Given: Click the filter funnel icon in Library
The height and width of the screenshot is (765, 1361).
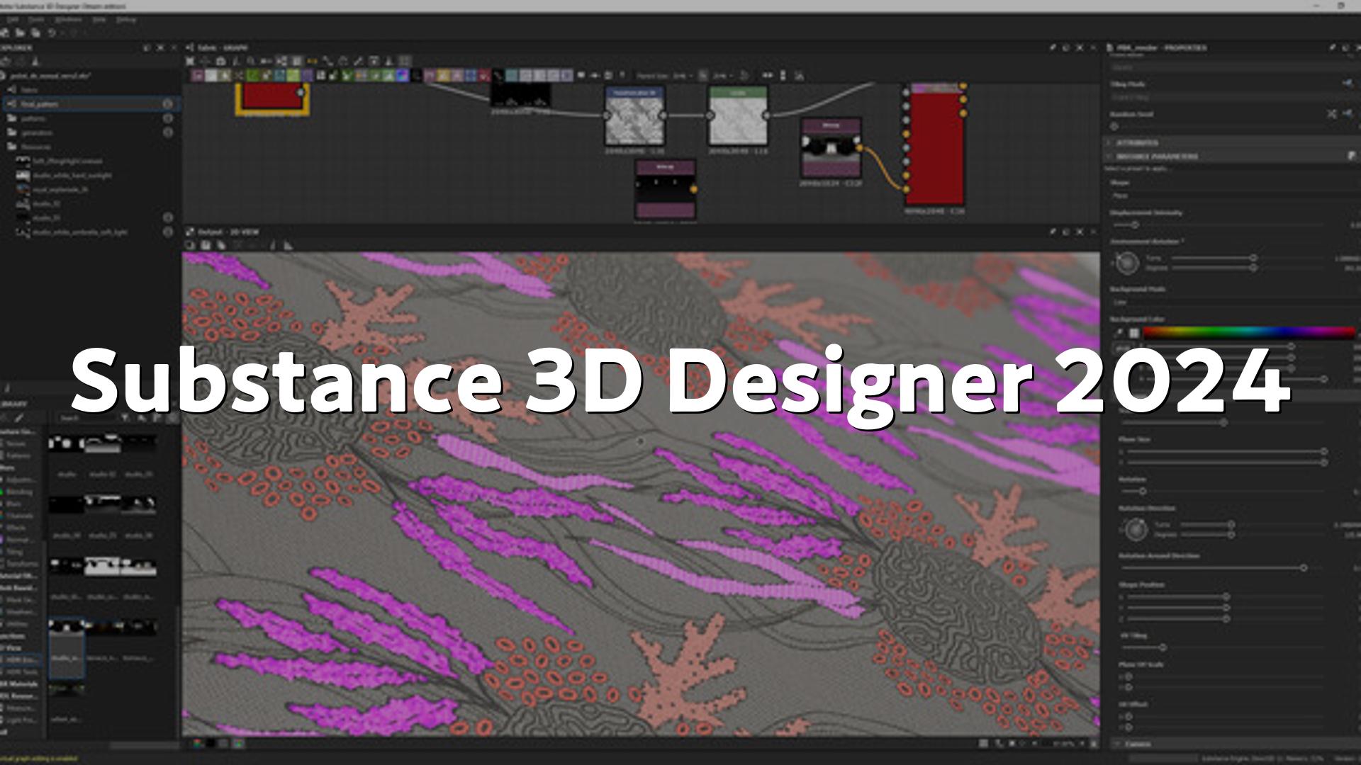Looking at the screenshot, I should tap(125, 418).
